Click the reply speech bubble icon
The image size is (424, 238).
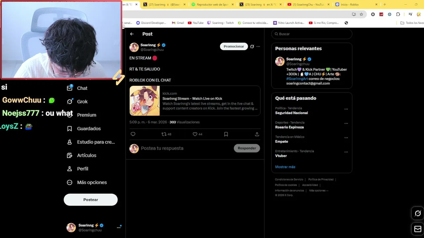coord(133,134)
